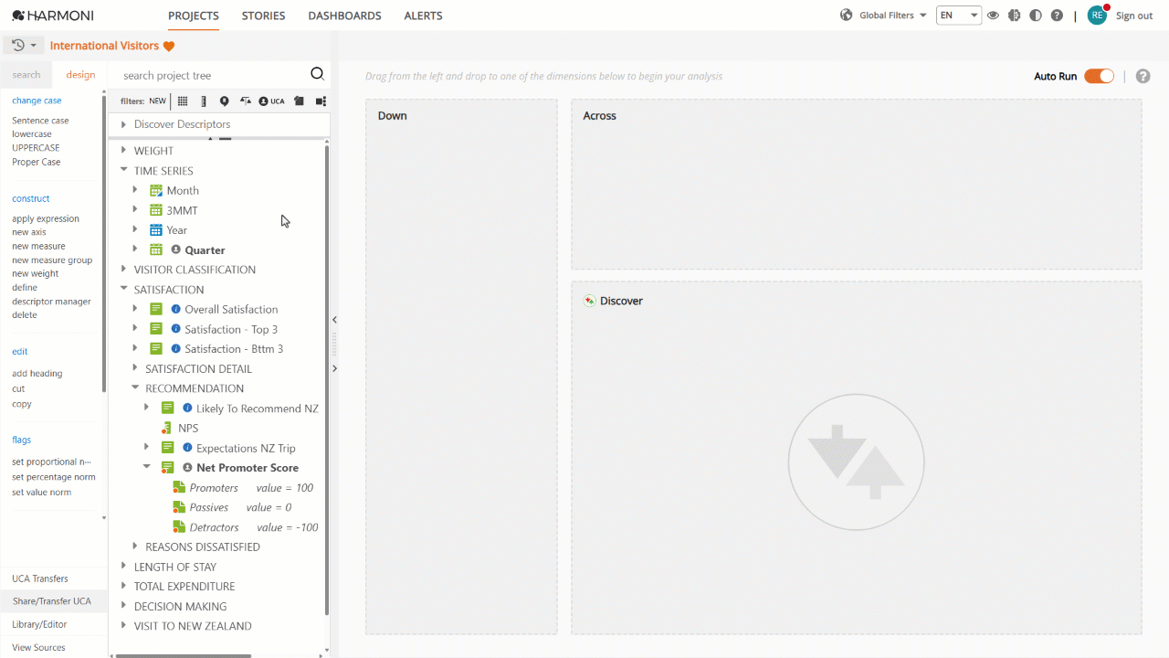Open the STORIES tab
Image resolution: width=1169 pixels, height=658 pixels.
click(x=263, y=16)
